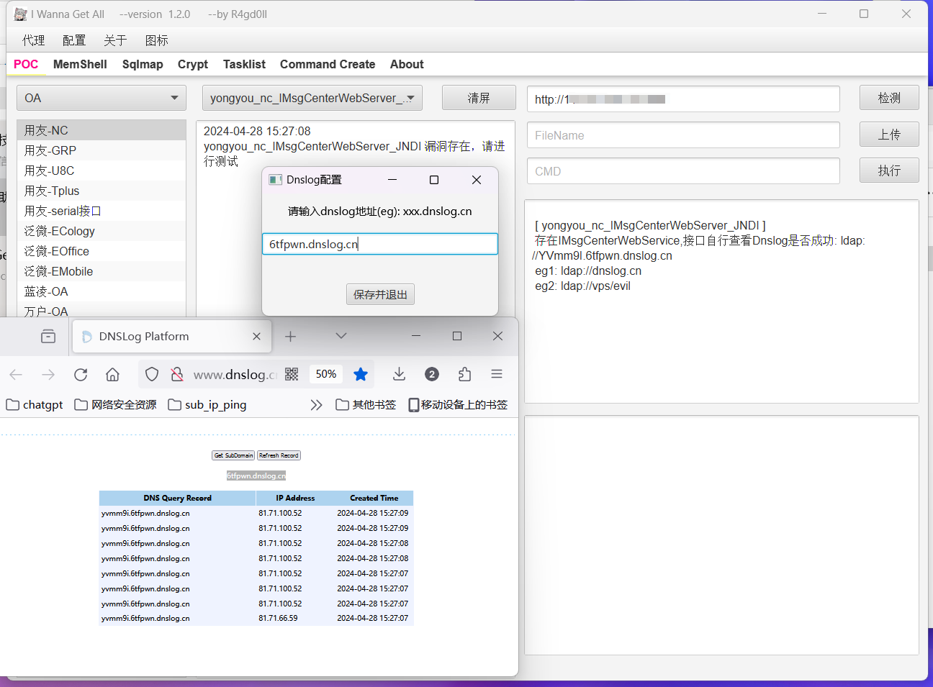
Task: Click the back navigation arrow in Firefox
Action: 16,374
